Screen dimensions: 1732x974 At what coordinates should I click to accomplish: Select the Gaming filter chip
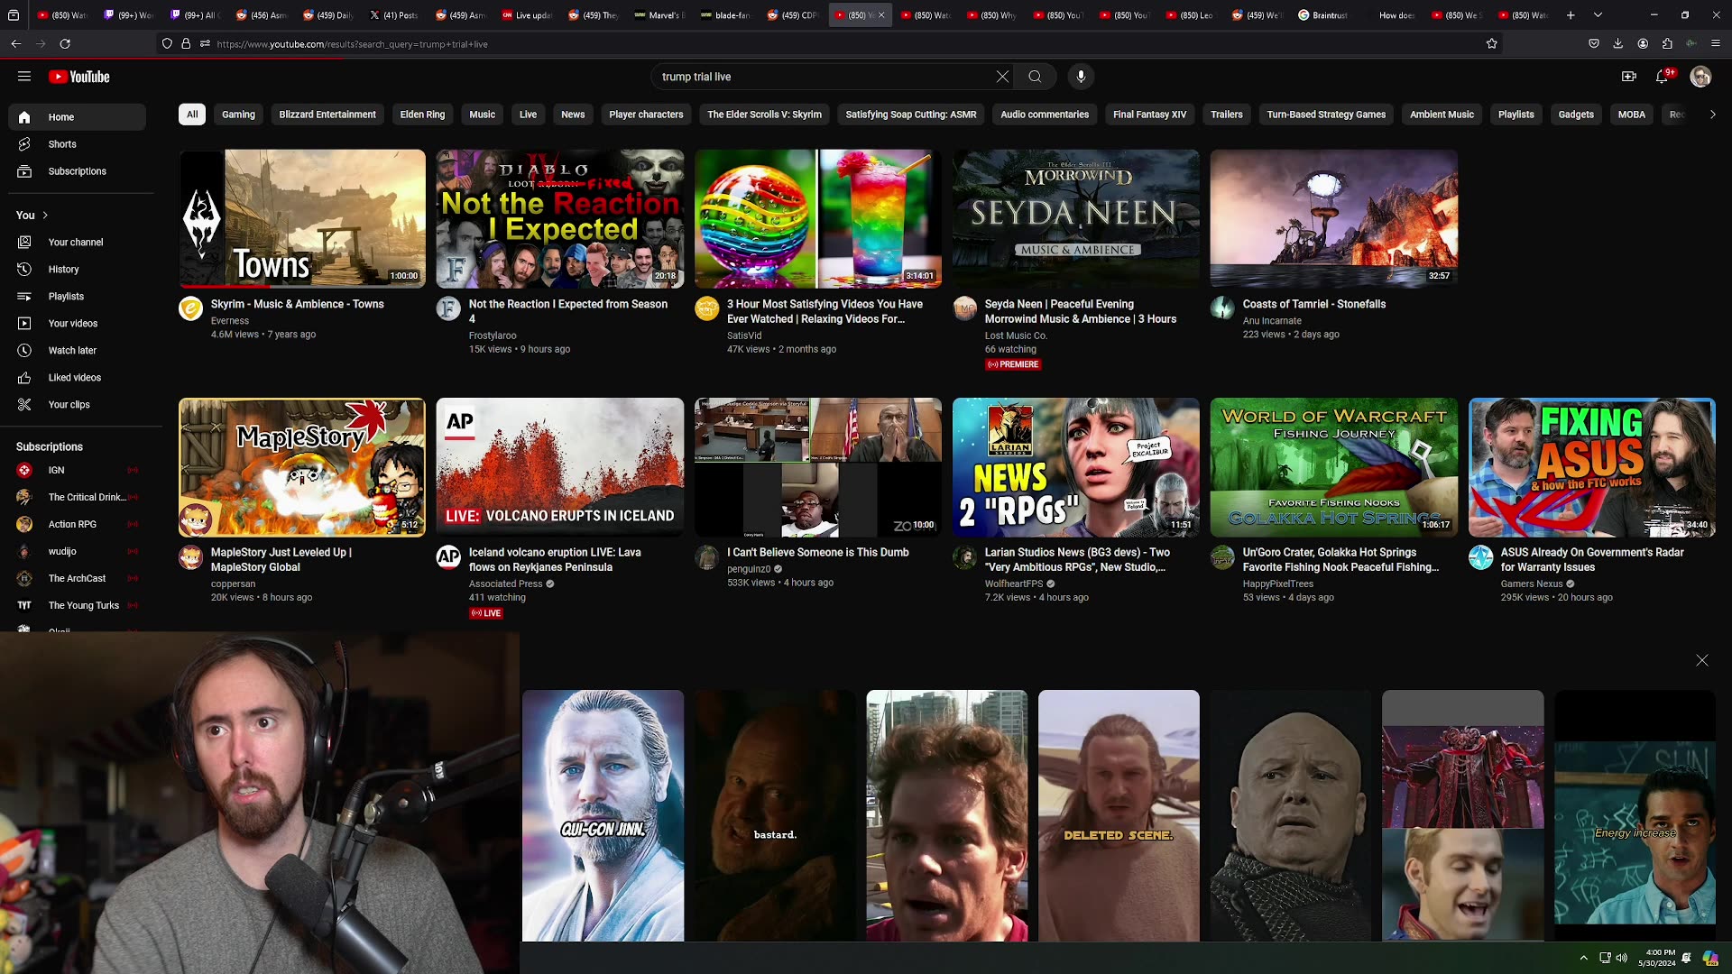(238, 115)
